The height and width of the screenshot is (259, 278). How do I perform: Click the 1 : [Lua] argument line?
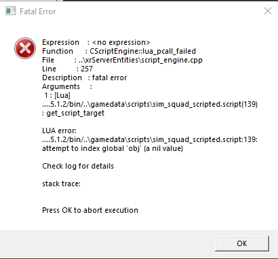click(x=57, y=95)
